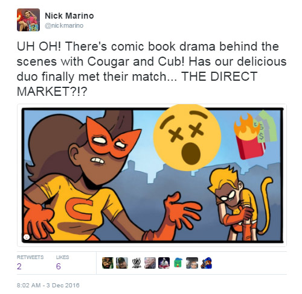The height and width of the screenshot is (294, 302).
Task: View the 6 likes list
Action: pos(59,266)
